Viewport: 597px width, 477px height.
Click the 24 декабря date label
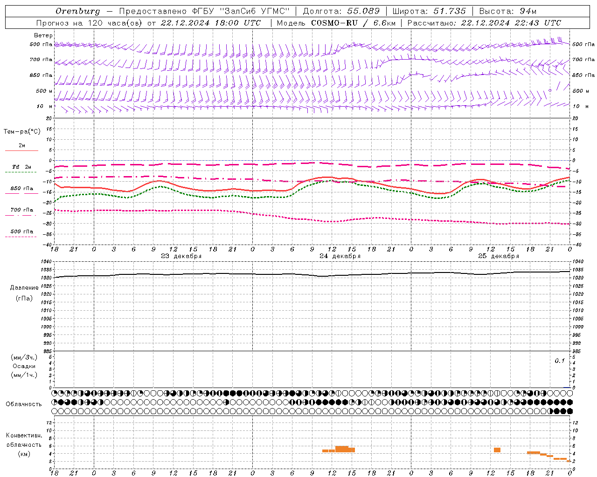(x=340, y=256)
